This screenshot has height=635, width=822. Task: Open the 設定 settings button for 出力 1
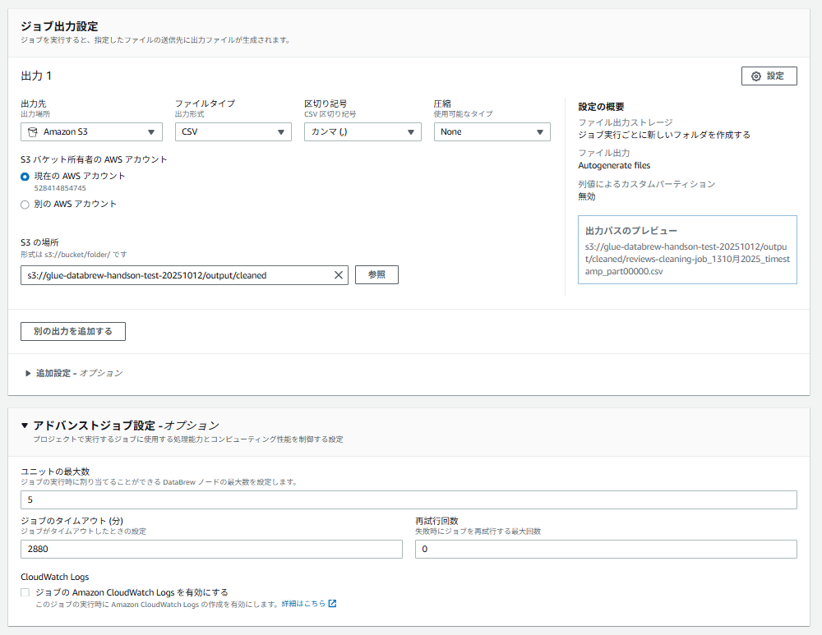(x=769, y=76)
